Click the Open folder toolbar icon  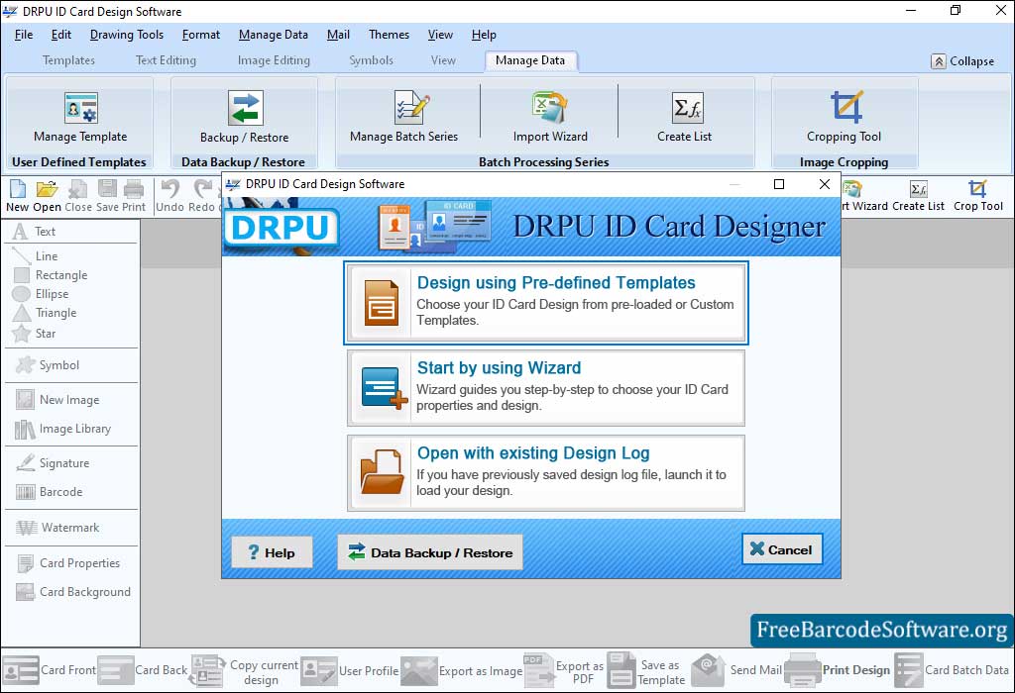[x=47, y=196]
